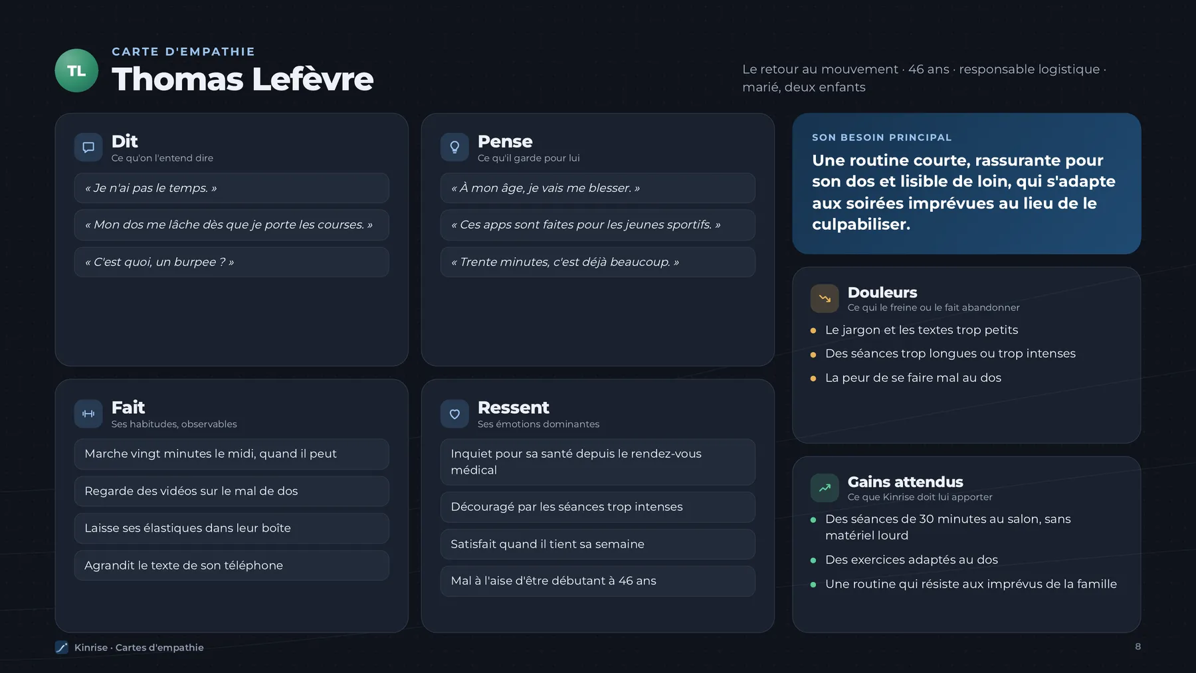Select the quote « C'est quoi, un burpee ? »

[x=232, y=262]
